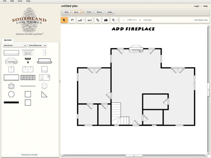Viewport: 211px width, 158px height.
Task: Select the right triangle shape symbol
Action: 44,94
